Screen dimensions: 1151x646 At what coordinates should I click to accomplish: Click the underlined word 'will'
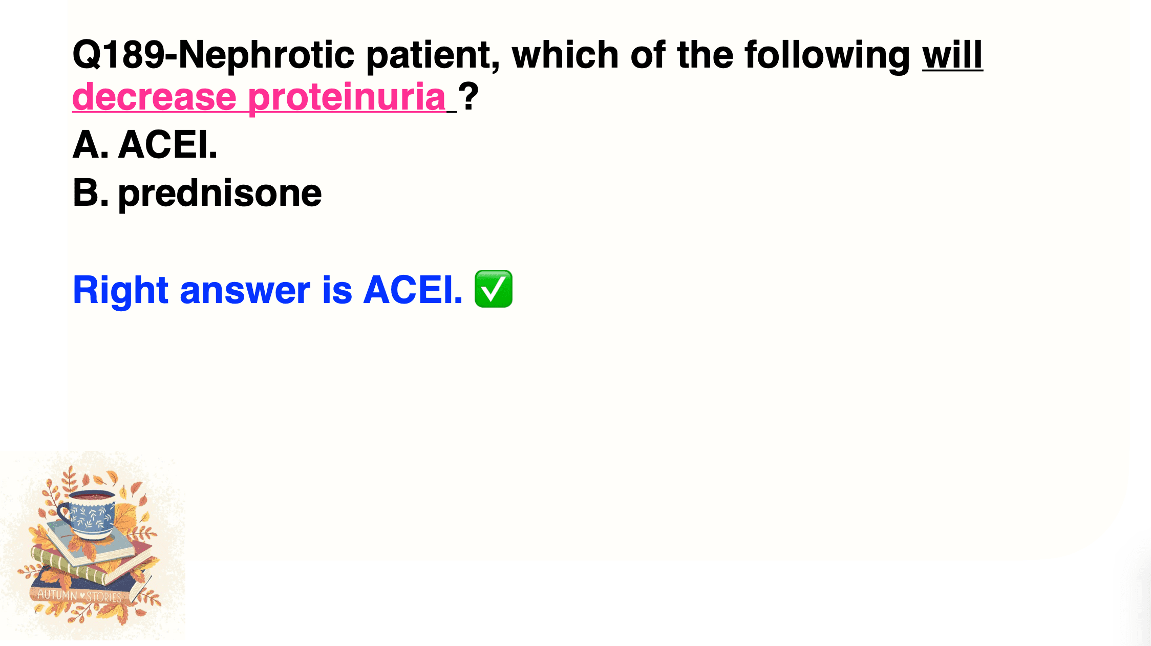pyautogui.click(x=952, y=54)
